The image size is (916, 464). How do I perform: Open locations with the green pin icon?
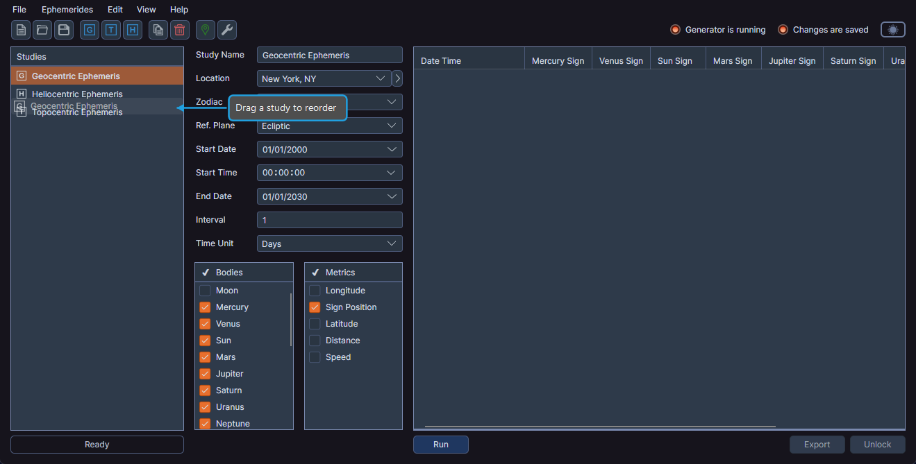click(x=206, y=30)
